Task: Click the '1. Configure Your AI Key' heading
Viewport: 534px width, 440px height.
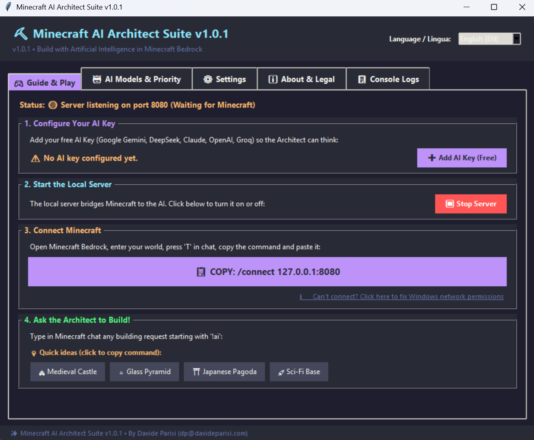Action: tap(70, 123)
